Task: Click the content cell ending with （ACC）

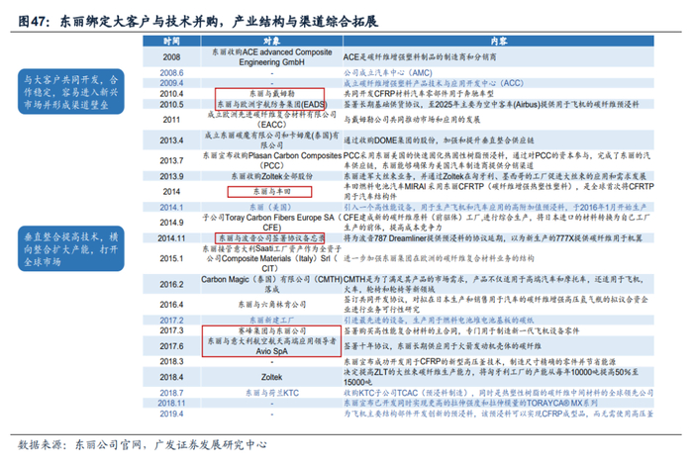Action: (x=499, y=83)
